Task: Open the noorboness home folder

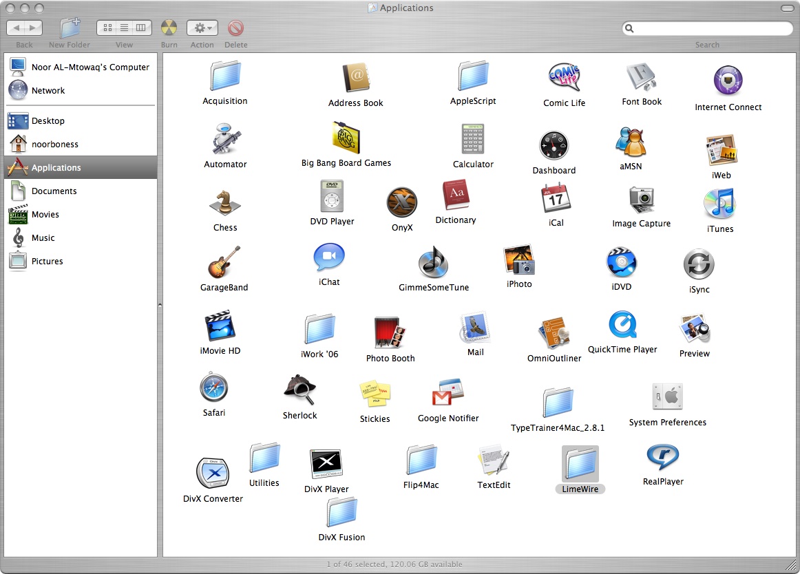Action: coord(82,145)
